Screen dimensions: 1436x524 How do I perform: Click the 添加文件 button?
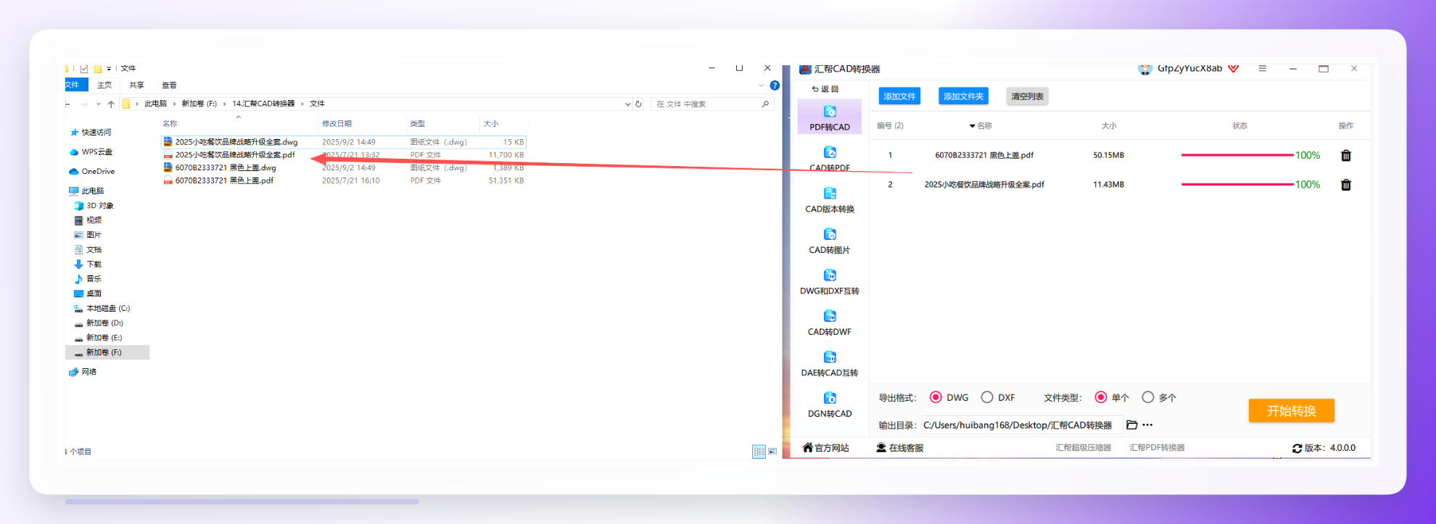point(899,96)
